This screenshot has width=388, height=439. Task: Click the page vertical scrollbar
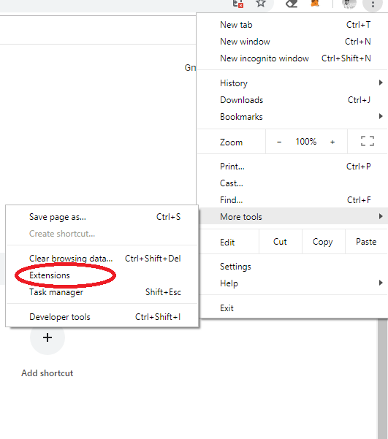(382, 378)
